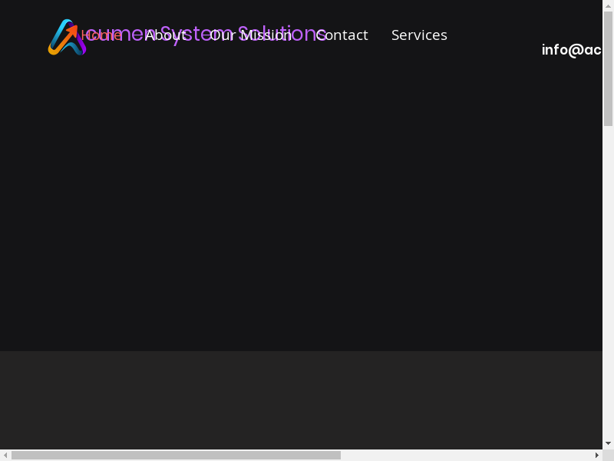
Task: Select Our Mission in navigation
Action: (x=251, y=35)
